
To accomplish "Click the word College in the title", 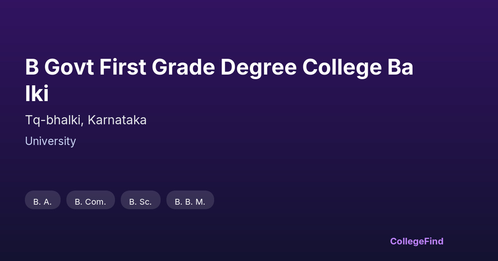I will (342, 68).
